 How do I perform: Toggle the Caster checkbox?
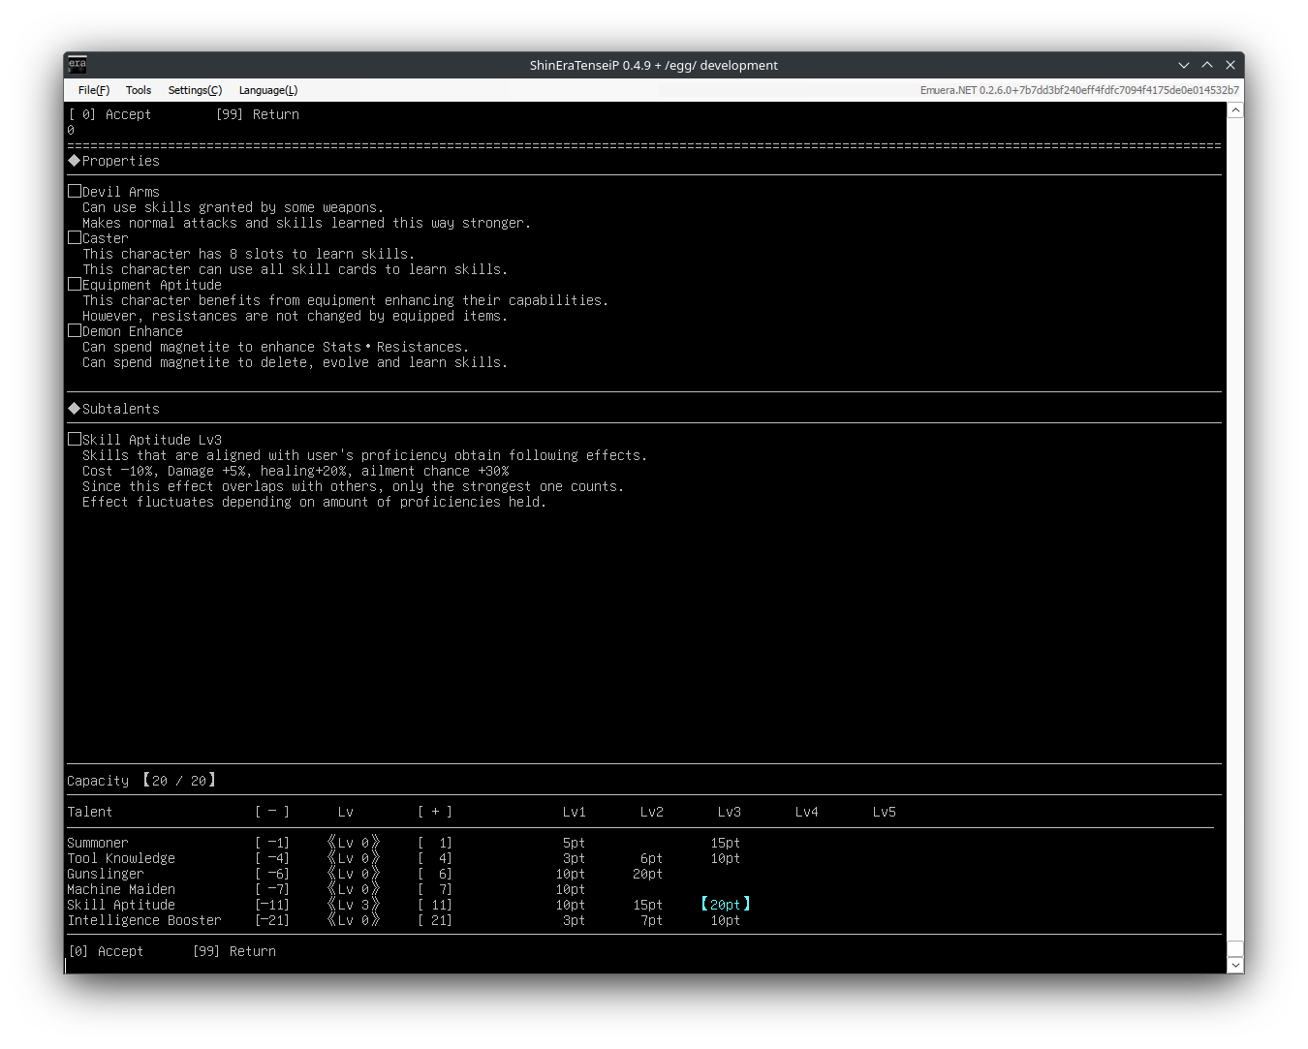pos(75,237)
